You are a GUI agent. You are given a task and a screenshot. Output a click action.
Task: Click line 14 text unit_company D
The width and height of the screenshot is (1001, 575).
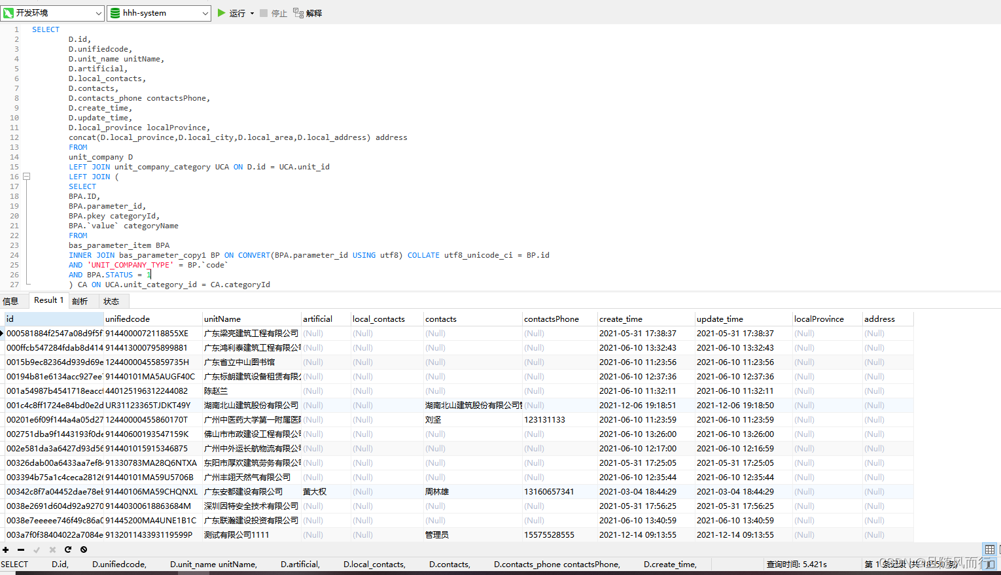[x=101, y=157]
